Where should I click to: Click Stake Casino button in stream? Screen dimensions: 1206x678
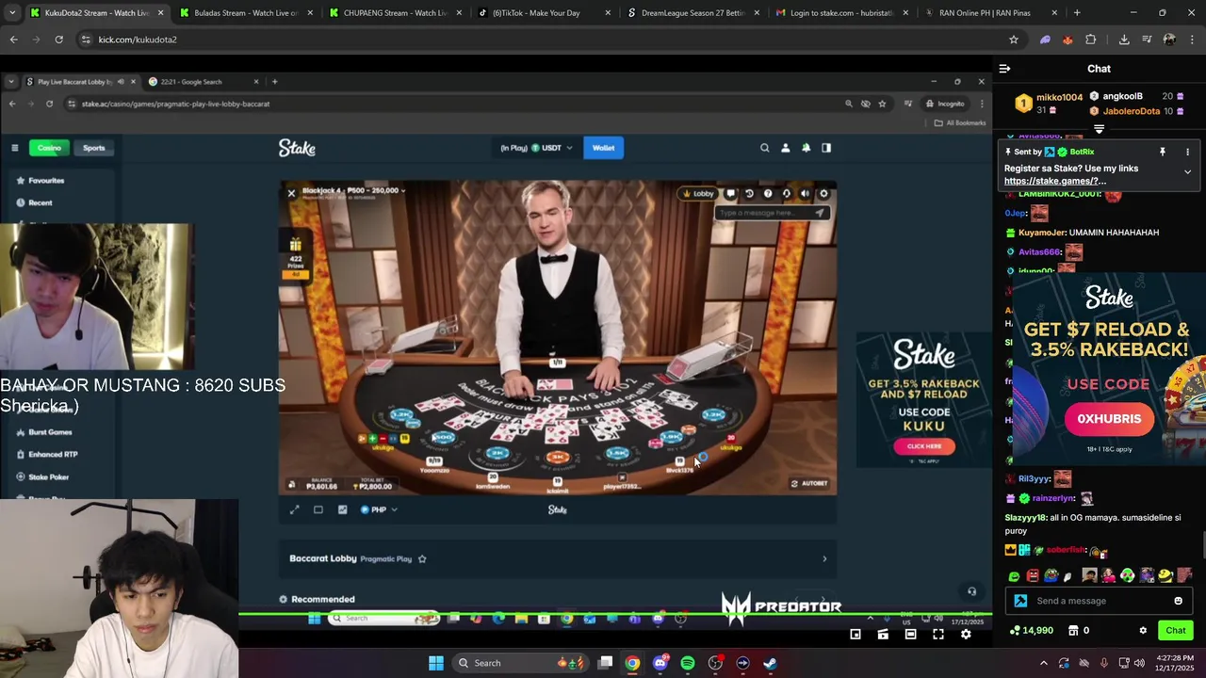(49, 148)
